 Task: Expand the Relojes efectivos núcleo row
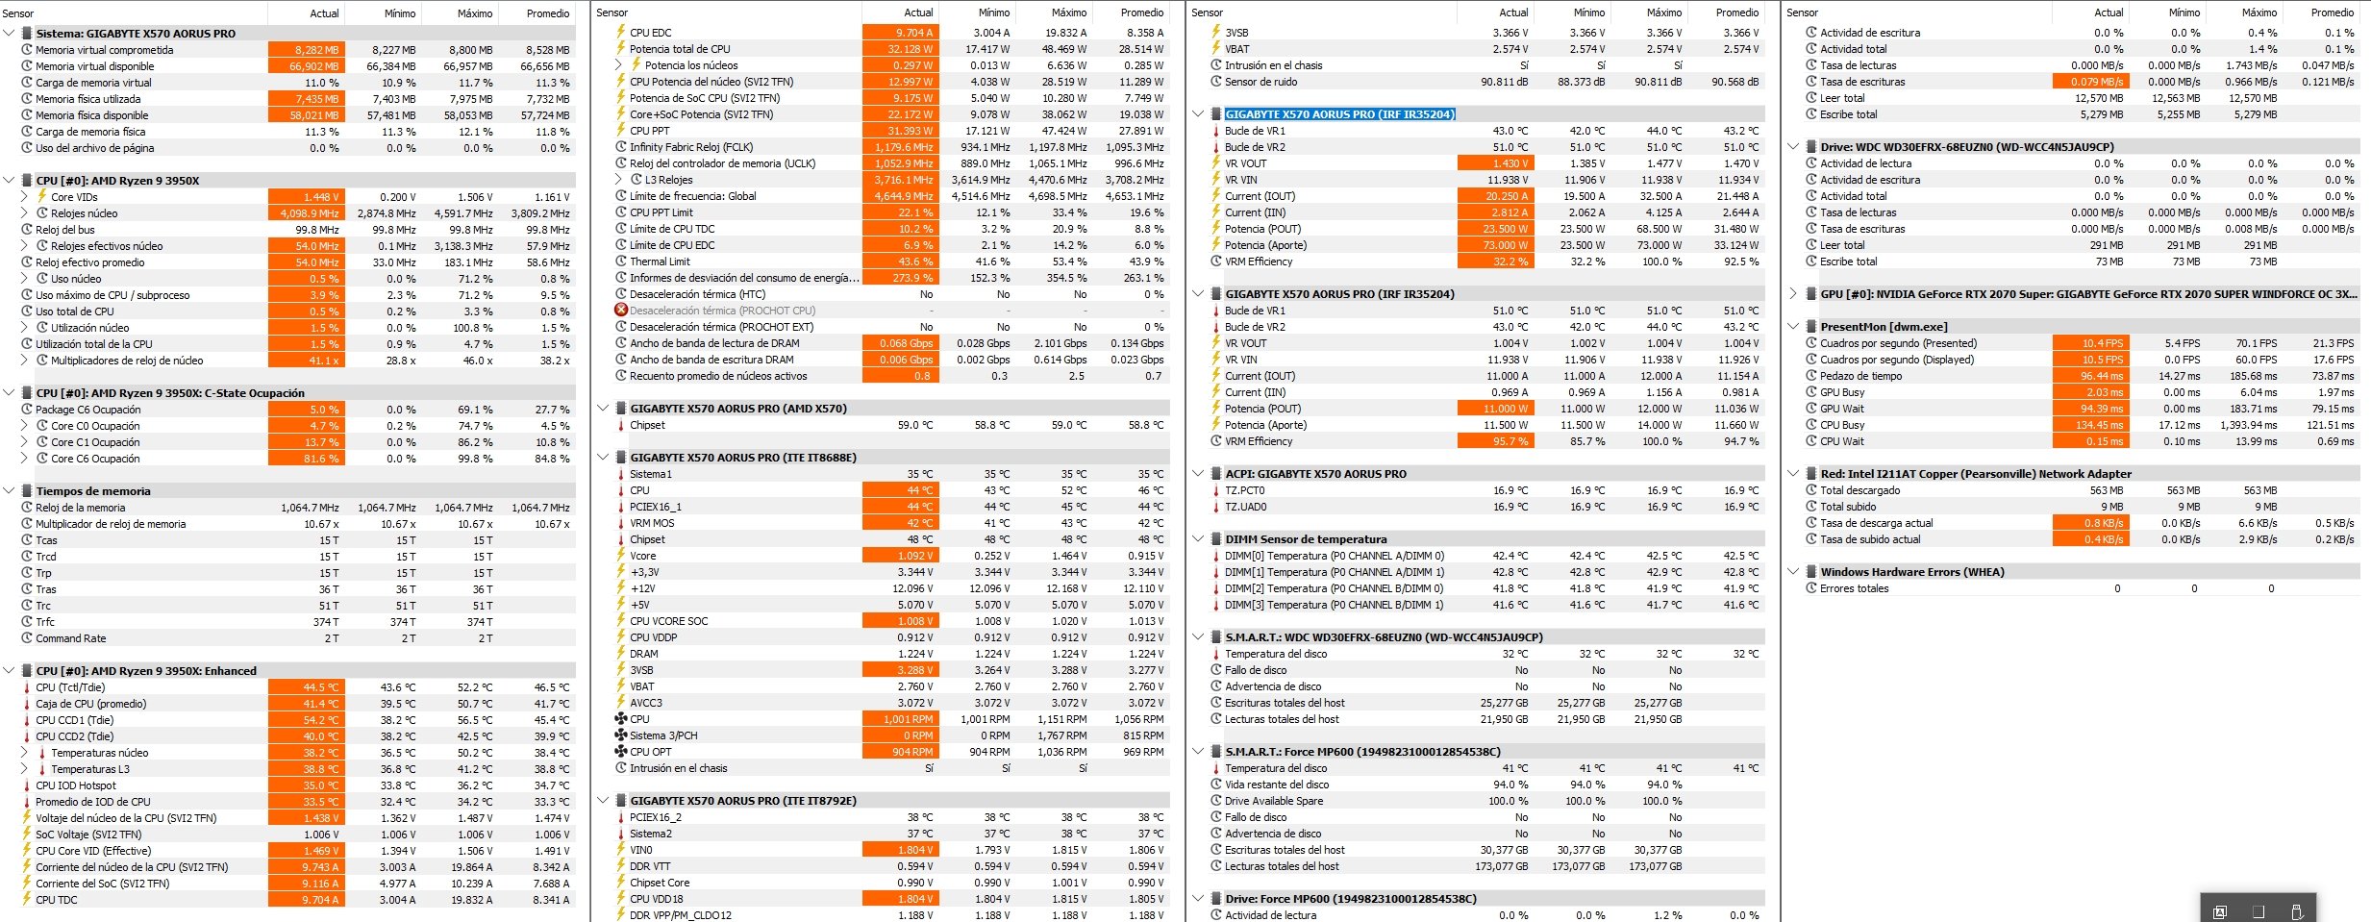click(x=25, y=246)
